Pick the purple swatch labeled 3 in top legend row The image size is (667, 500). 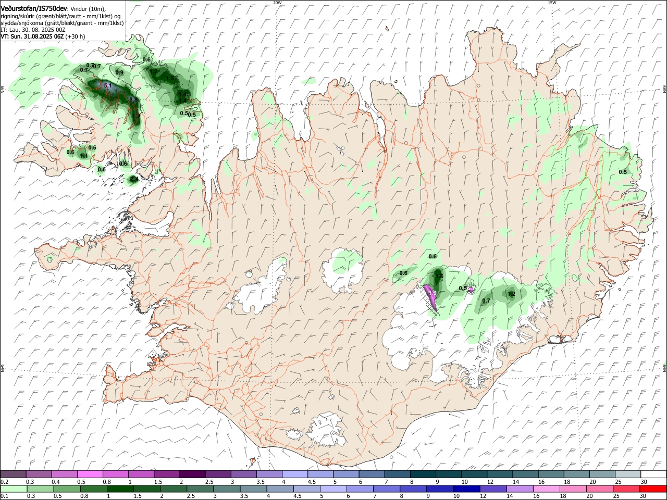pyautogui.click(x=243, y=474)
